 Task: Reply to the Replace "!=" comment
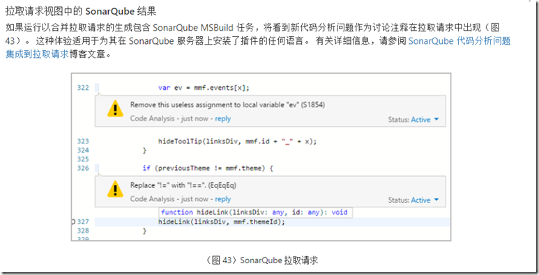(x=222, y=199)
